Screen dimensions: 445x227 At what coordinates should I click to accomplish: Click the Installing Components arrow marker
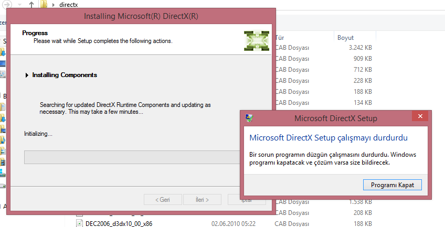point(27,75)
